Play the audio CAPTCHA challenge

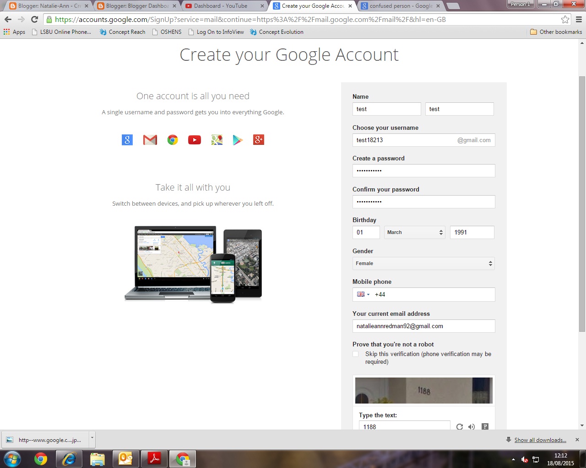point(472,427)
